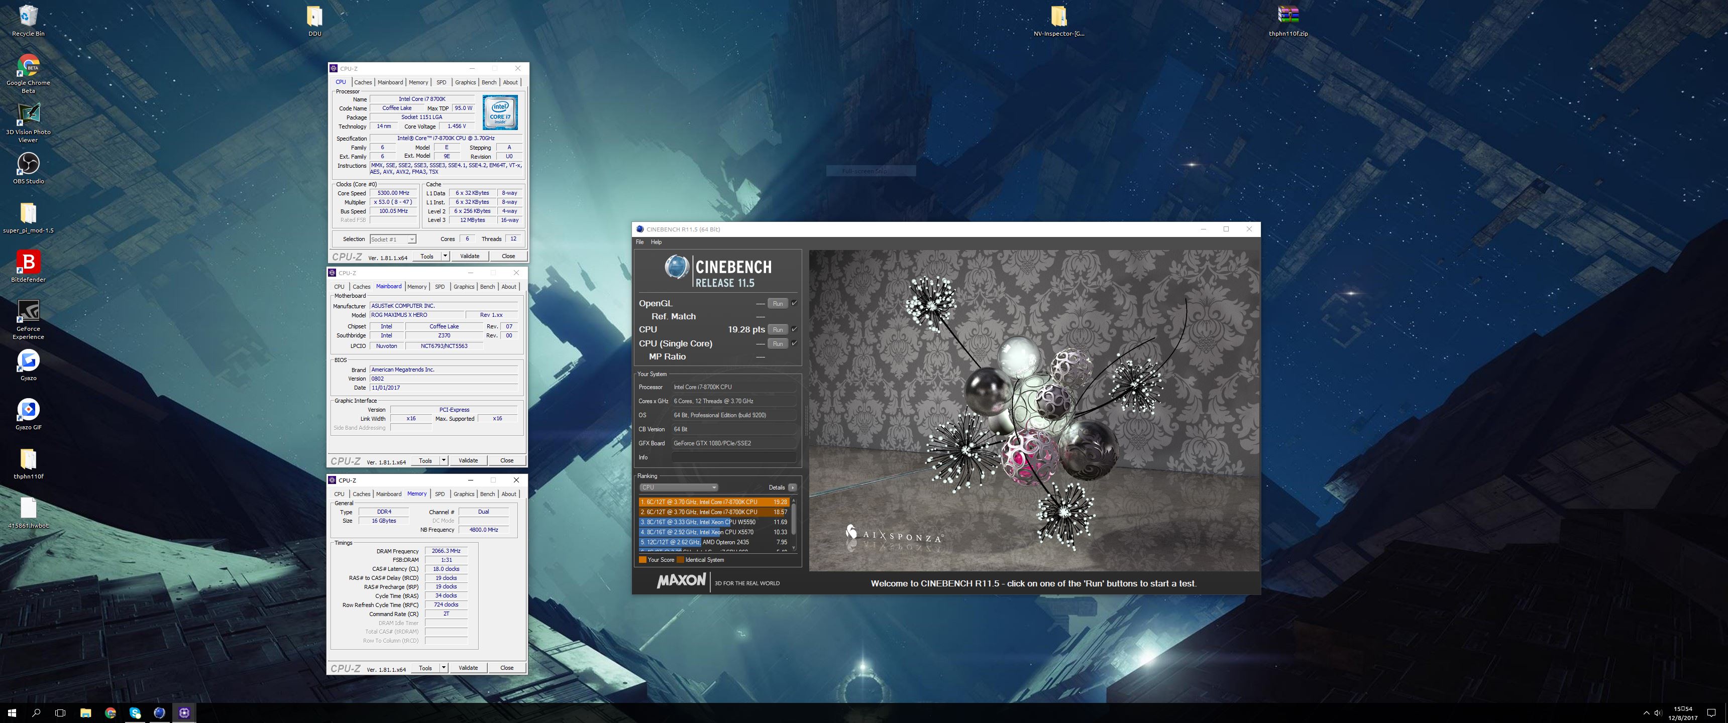Run the CPU Single Core benchmark

(x=778, y=343)
